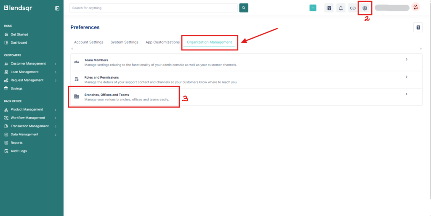Open Branches, Offices and Teams title

106,95
